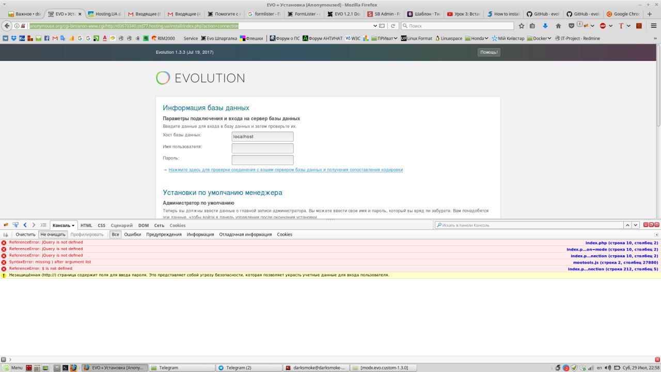Filter console by 'Ошибки'
This screenshot has width=661, height=372.
click(x=133, y=235)
